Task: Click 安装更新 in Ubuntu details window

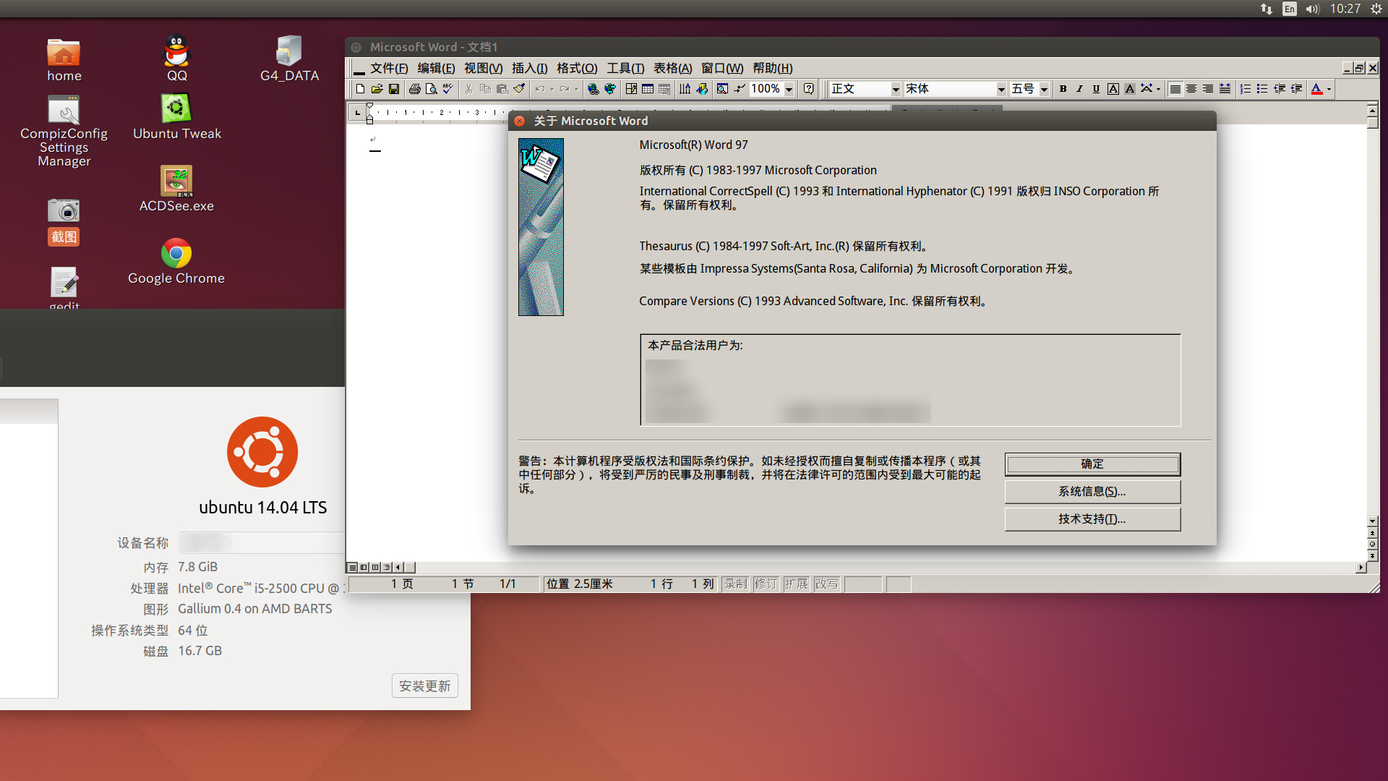Action: pos(425,686)
